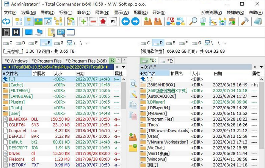Select drive C in left drive bar
265x168 pixels.
tap(8, 43)
